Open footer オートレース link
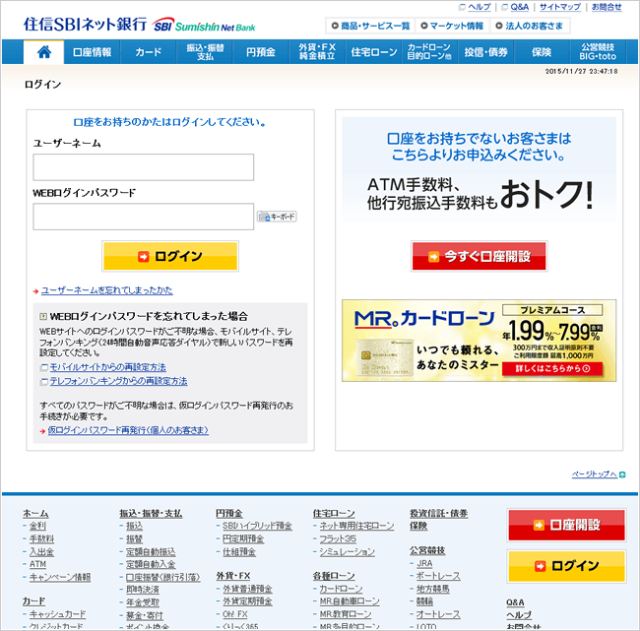640x631 pixels. coord(438,614)
